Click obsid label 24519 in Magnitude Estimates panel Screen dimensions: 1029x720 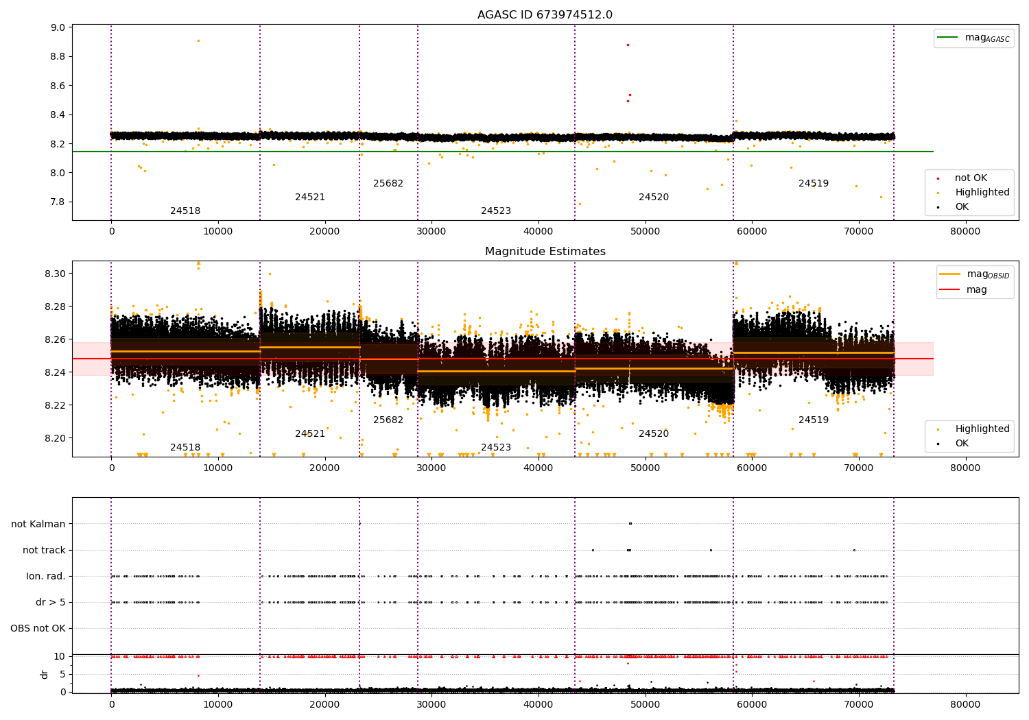(x=814, y=420)
